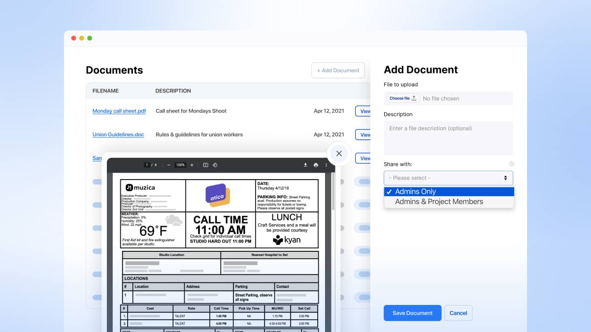The image size is (591, 332).
Task: Zoom out of the PDF preview
Action: [x=169, y=164]
